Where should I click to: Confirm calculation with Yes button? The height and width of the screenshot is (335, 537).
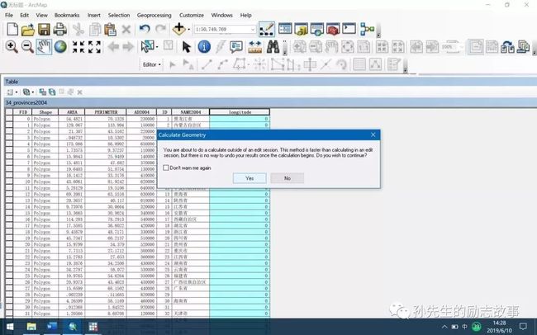249,178
